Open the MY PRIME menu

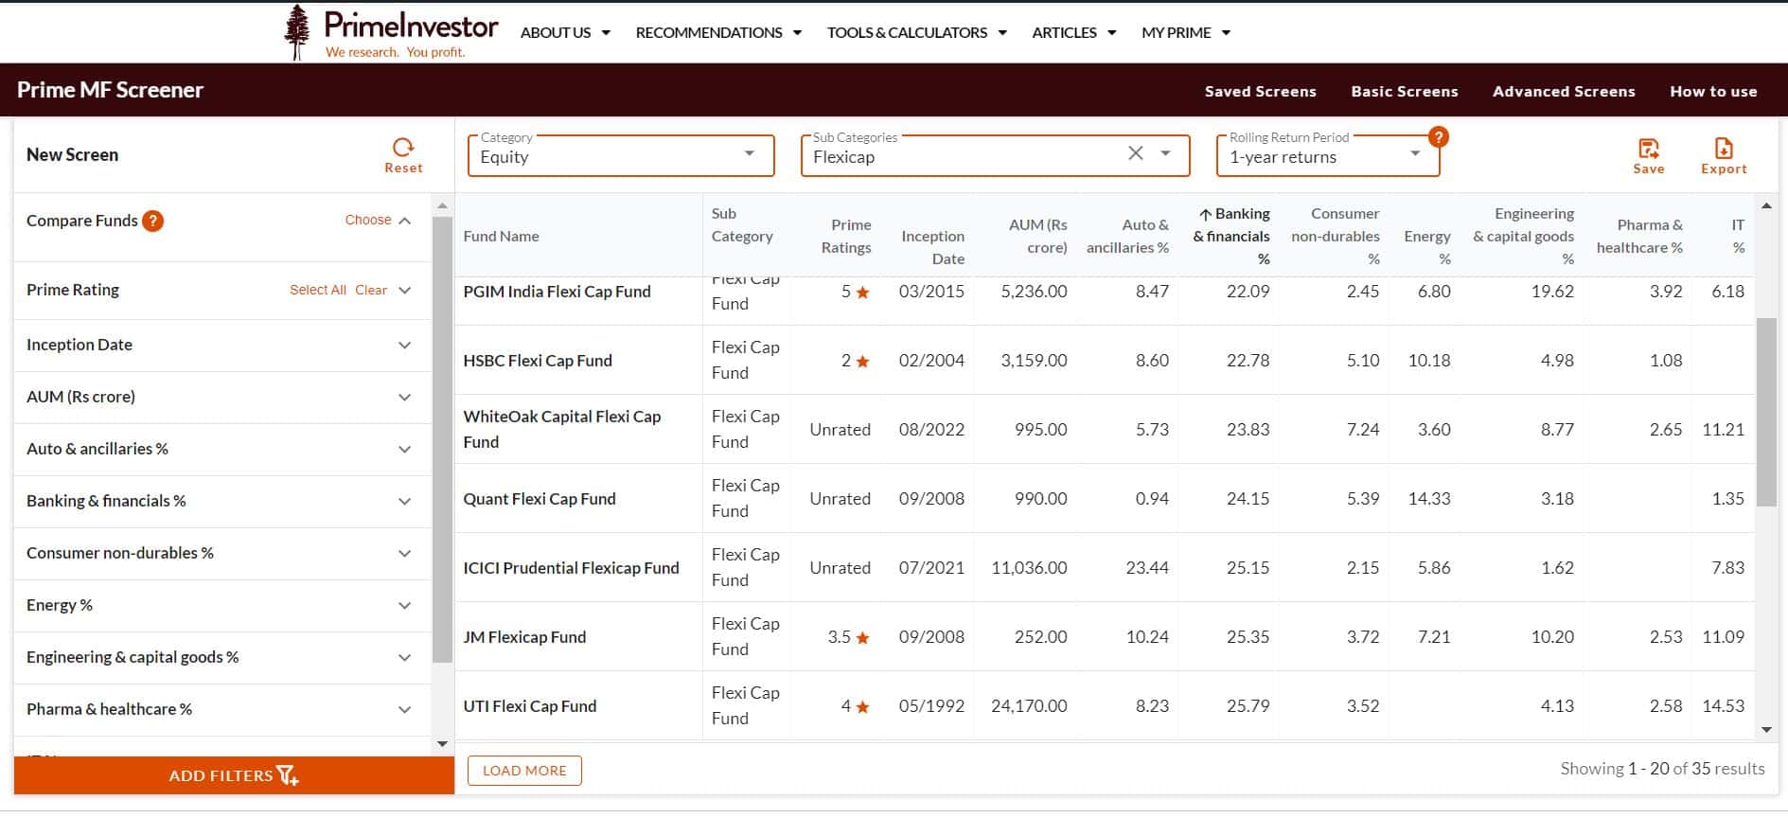[1186, 32]
